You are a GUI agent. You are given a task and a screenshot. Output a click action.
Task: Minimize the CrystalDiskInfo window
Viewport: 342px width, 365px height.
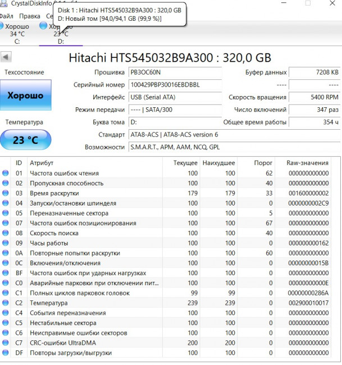(x=284, y=3)
